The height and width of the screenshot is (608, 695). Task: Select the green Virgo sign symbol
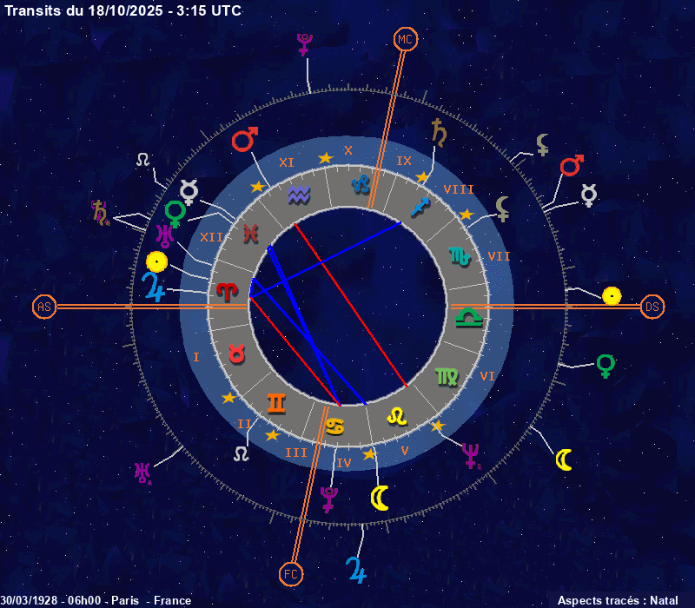[x=447, y=376]
